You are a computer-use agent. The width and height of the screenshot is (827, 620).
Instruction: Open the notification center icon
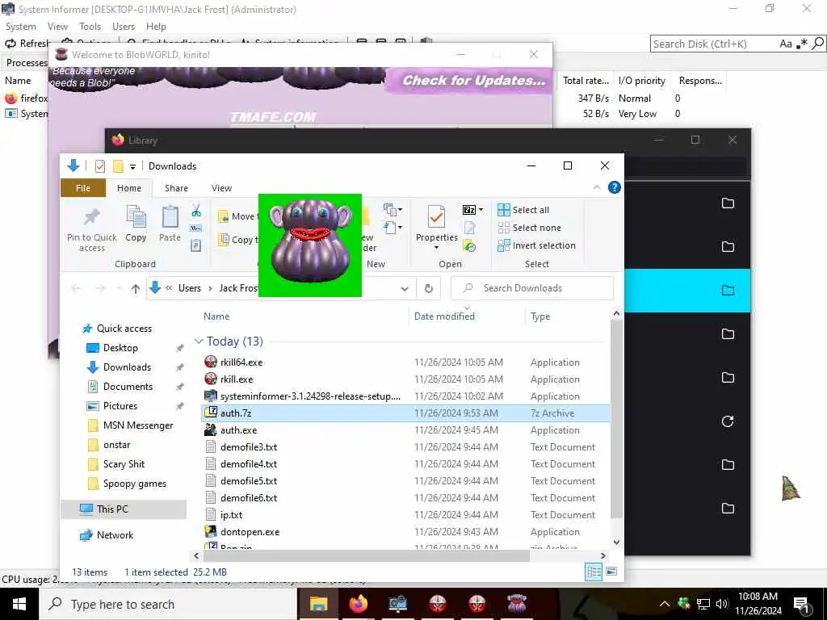click(x=801, y=604)
